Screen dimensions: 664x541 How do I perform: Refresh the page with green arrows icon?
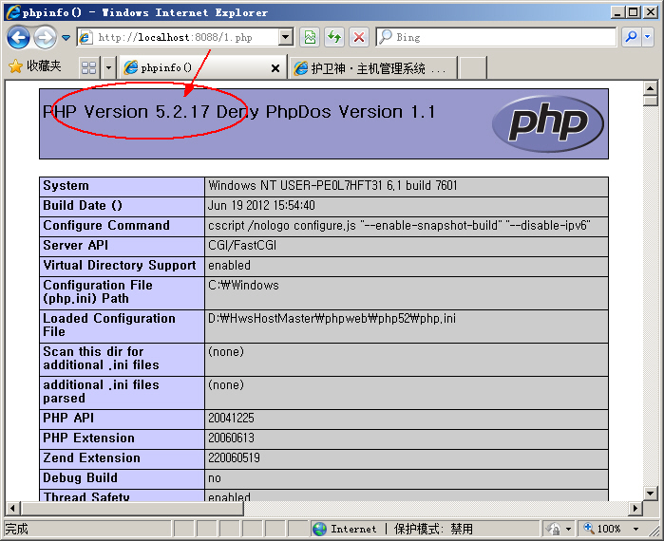pos(334,37)
